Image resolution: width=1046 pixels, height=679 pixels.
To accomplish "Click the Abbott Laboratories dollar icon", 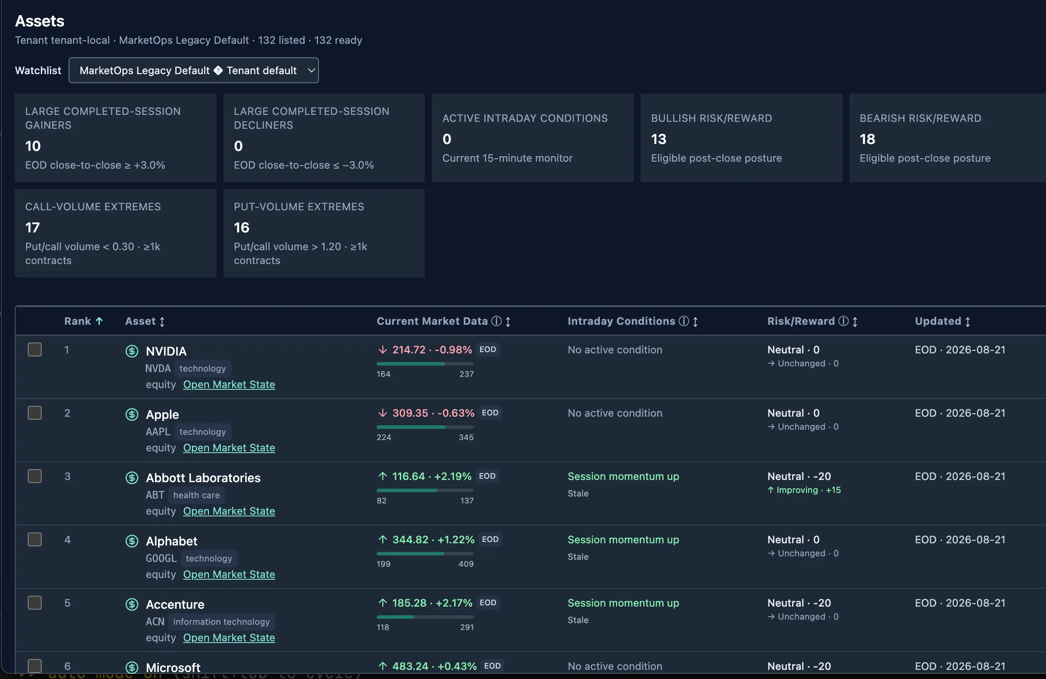I will click(x=132, y=477).
